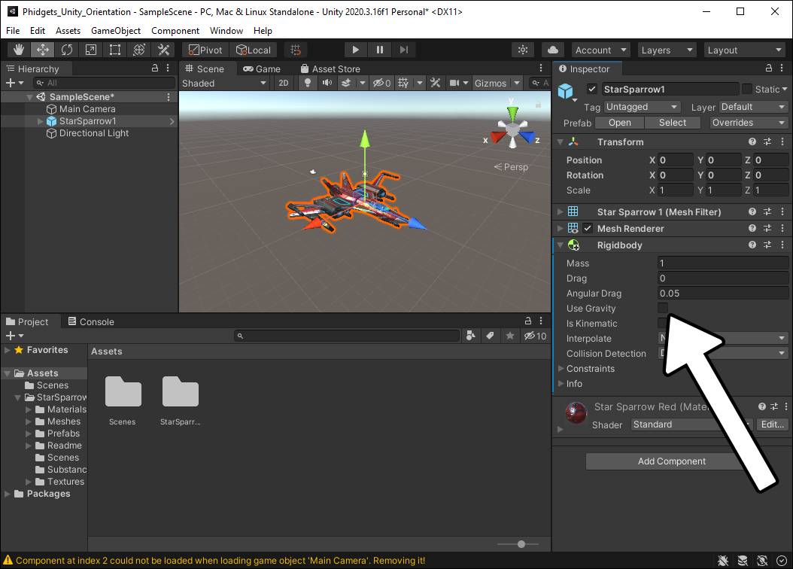Open the Gizmos dropdown

tap(497, 83)
